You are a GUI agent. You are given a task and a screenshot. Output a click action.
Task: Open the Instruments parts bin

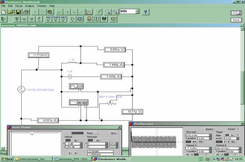[x=113, y=19]
